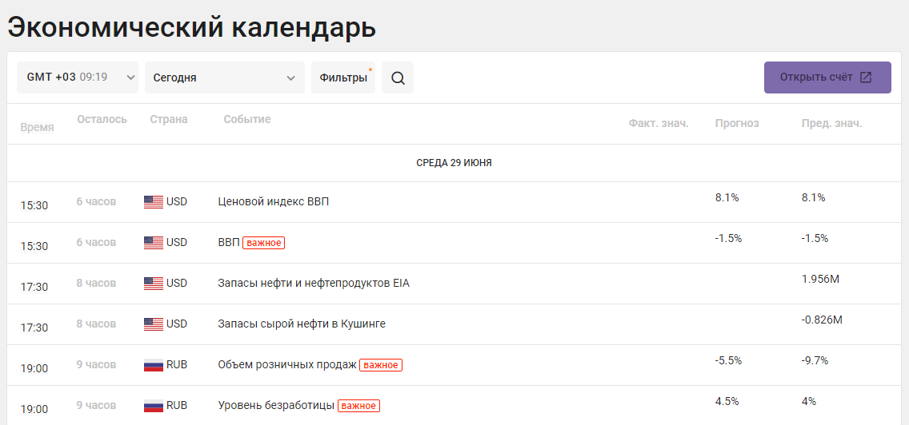Click the СРЕДА 29 ИЮНЯ date header row

point(454,163)
